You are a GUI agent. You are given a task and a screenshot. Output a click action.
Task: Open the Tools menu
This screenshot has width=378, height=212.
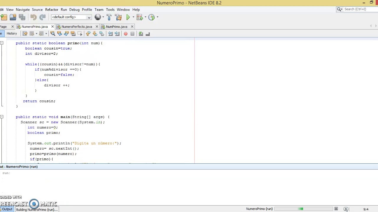coord(110,9)
